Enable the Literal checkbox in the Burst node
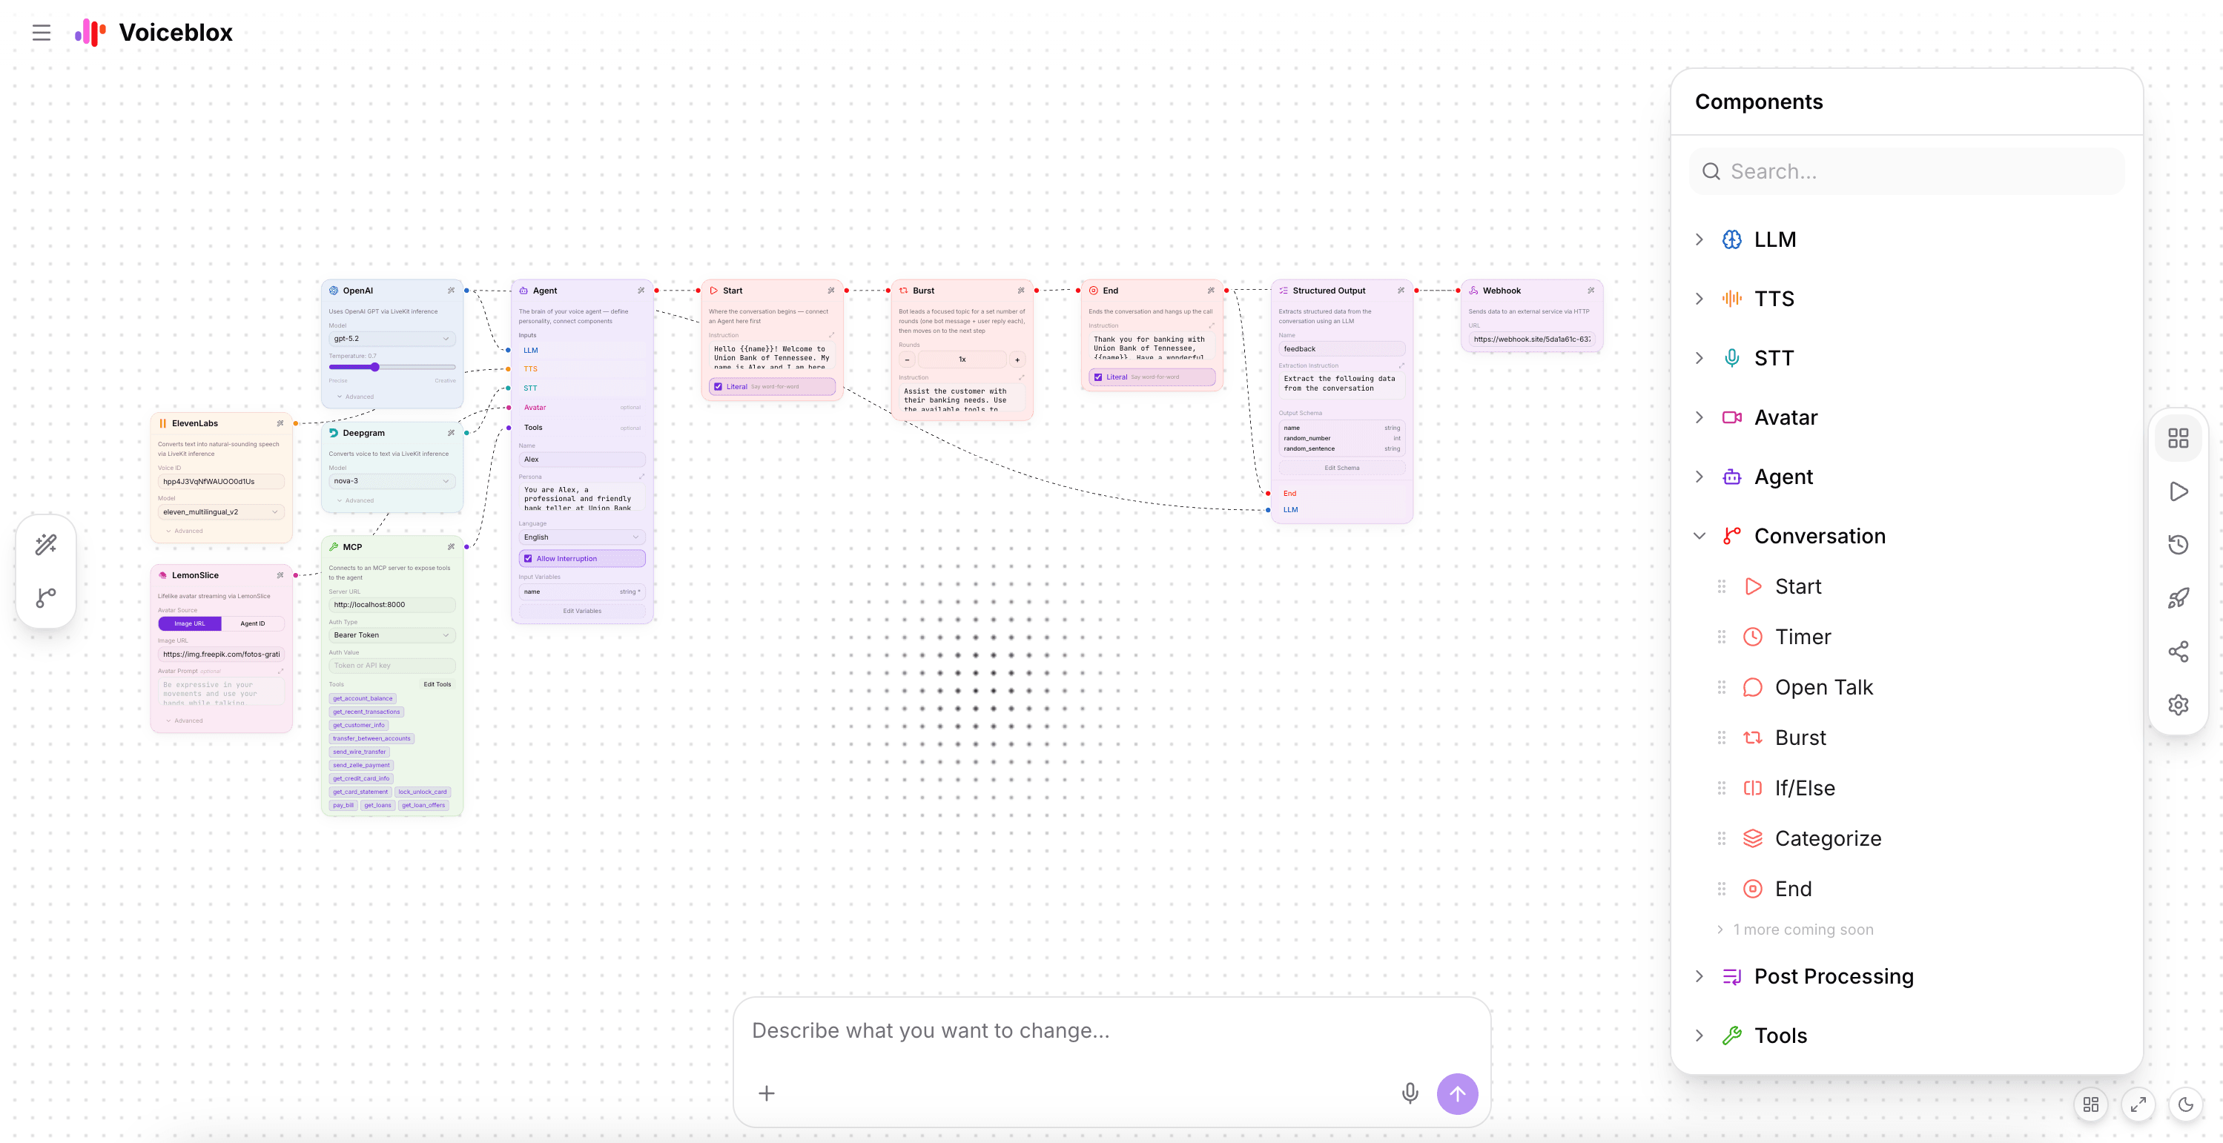 (x=718, y=386)
